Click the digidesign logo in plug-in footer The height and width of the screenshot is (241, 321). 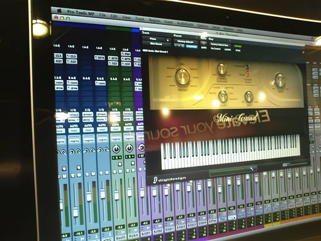(x=169, y=179)
